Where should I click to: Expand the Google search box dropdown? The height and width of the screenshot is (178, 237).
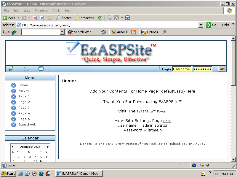62,32
